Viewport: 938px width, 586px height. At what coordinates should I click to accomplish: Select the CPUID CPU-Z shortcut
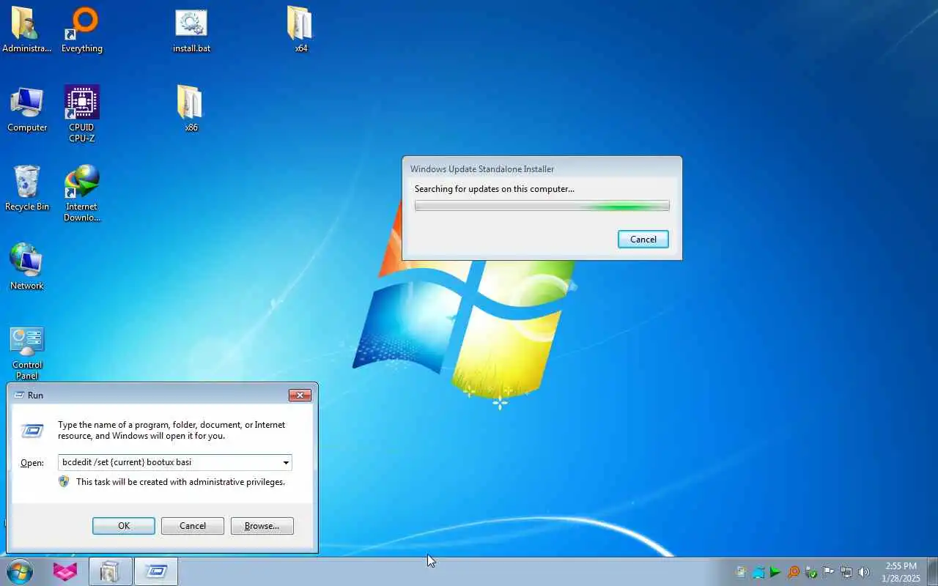81,114
